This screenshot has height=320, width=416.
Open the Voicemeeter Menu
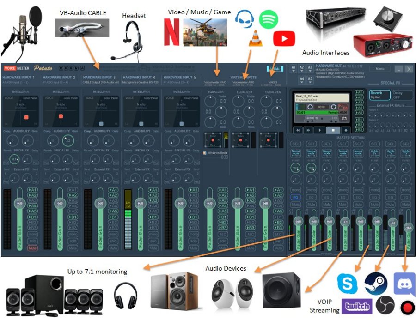coord(380,69)
